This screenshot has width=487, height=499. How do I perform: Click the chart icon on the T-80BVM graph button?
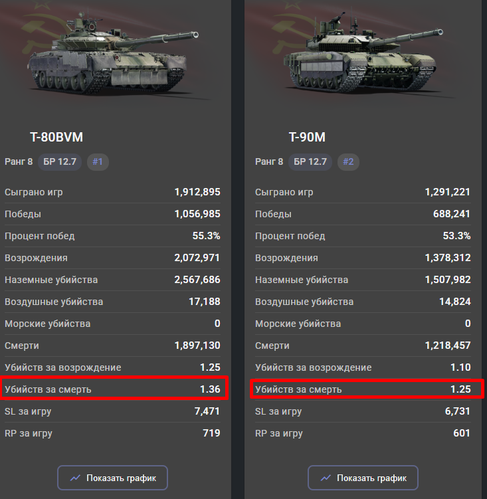tap(76, 478)
